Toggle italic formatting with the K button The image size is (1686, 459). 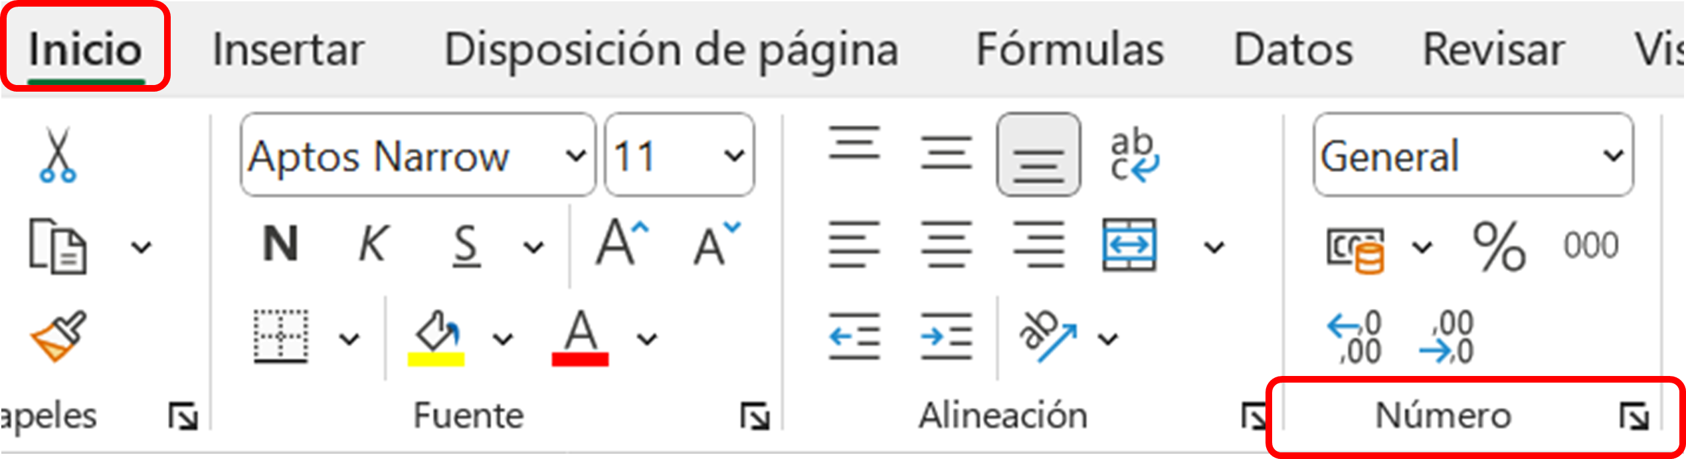coord(372,244)
